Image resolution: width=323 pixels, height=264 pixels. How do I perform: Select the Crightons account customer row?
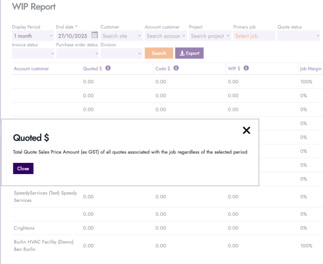pyautogui.click(x=24, y=228)
